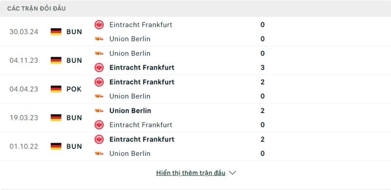Screen dimensions: 391x190
Task: Click German flag in 30.03.24 match row
Action: (x=56, y=32)
